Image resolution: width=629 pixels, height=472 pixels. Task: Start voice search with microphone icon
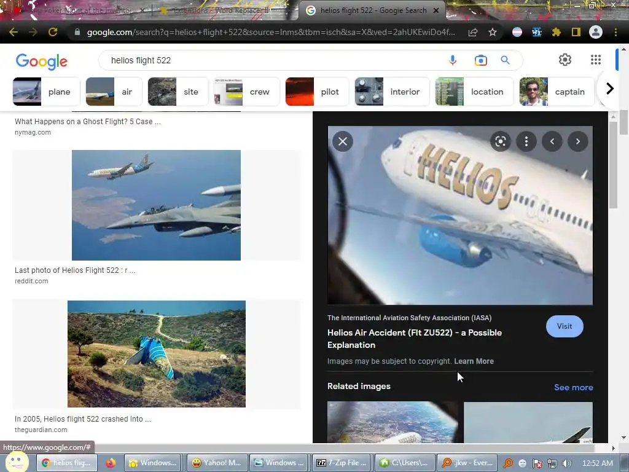click(453, 60)
